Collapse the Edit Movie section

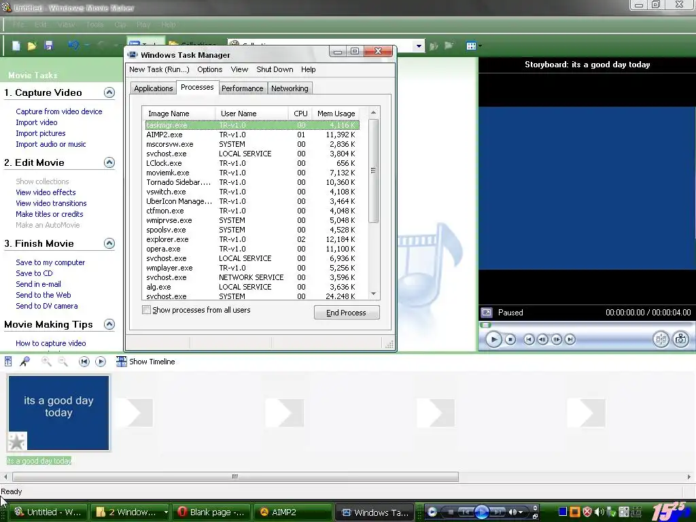point(109,162)
